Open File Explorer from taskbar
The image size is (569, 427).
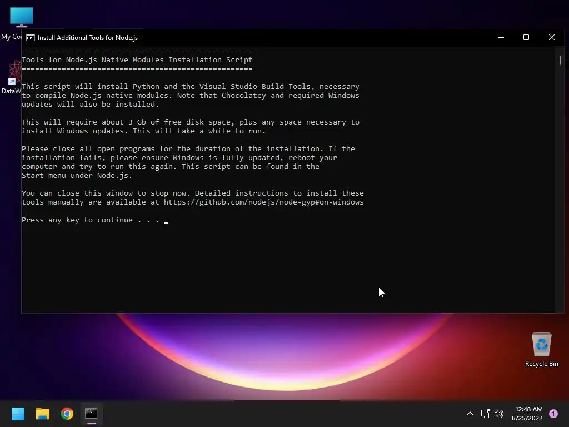[42, 414]
